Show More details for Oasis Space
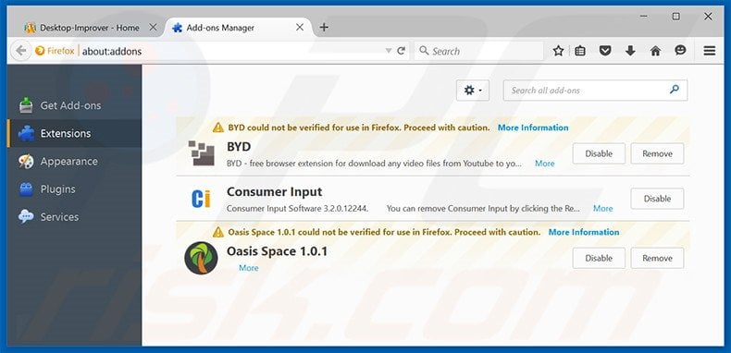Viewport: 731px width, 353px height. pyautogui.click(x=249, y=268)
